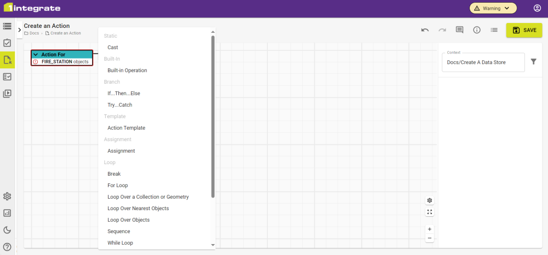548x255 pixels.
Task: Click the filter funnel icon
Action: click(534, 62)
